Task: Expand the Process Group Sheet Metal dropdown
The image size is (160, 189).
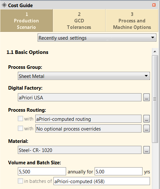Action: click(84, 76)
